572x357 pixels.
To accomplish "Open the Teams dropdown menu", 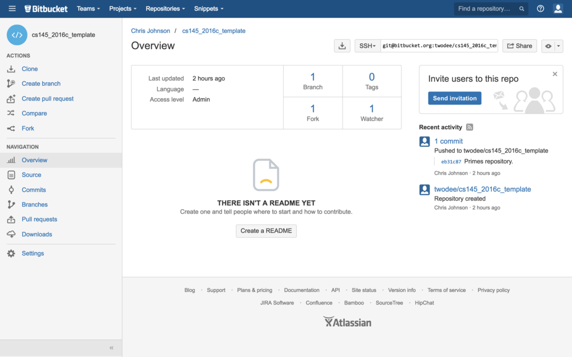I will tap(88, 9).
